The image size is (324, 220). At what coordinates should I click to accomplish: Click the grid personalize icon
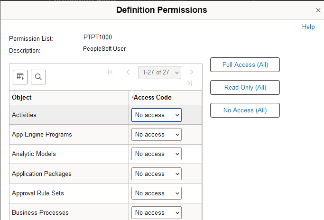pos(20,77)
